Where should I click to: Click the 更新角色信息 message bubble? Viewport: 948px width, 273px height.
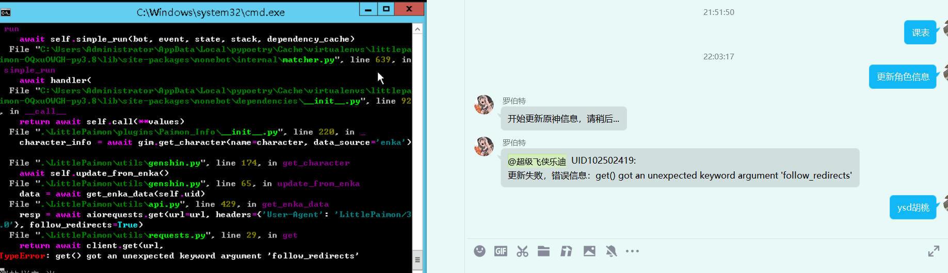click(x=903, y=77)
